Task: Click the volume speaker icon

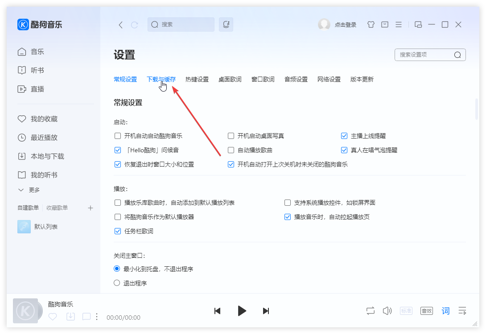Action: (x=387, y=311)
